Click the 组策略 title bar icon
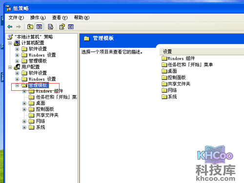Image resolution: width=244 pixels, height=183 pixels. point(8,8)
